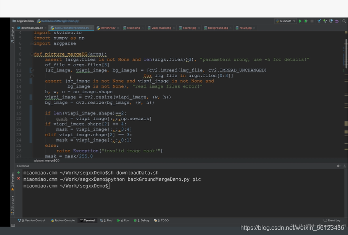
Task: Open the Find tool window
Action: tap(106, 221)
